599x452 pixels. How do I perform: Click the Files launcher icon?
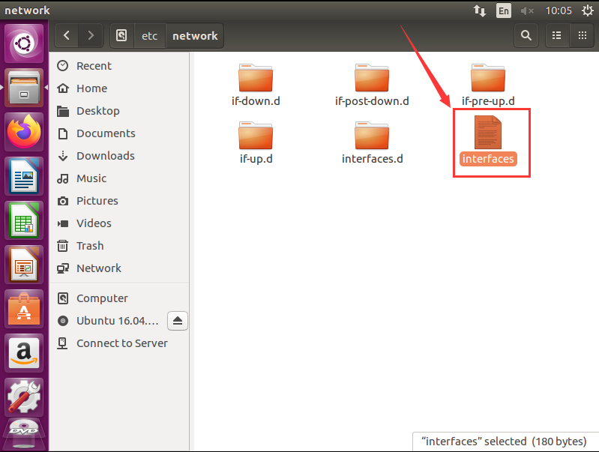coord(24,88)
